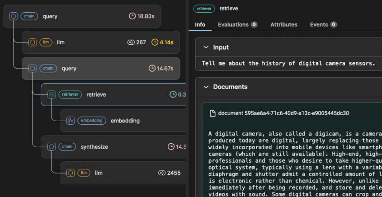382x197 pixels.
Task: Click the synthesize chain node icon
Action: coord(52,147)
